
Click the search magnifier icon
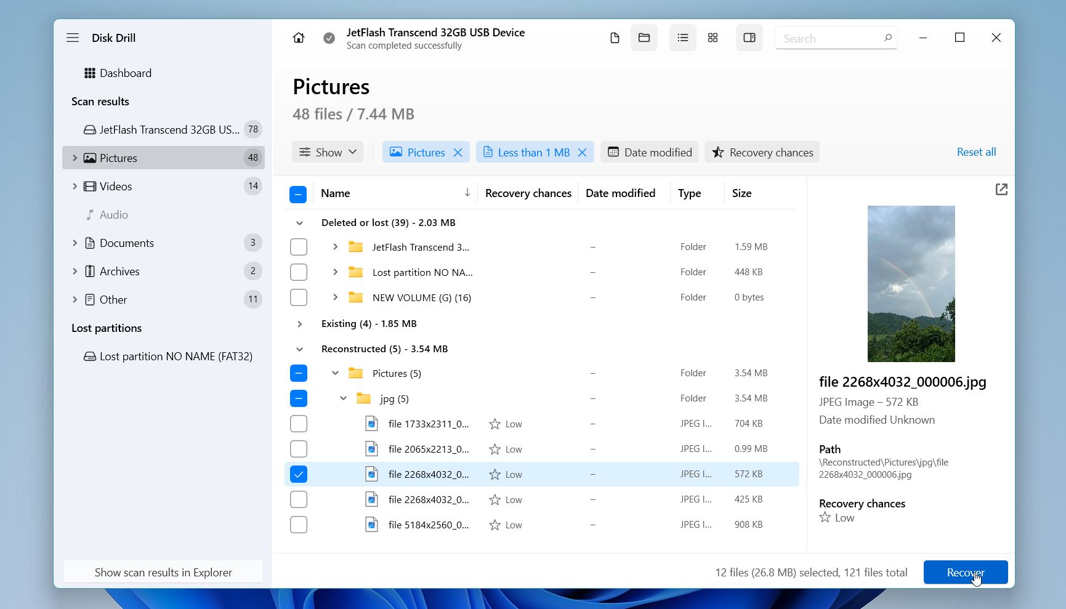click(x=887, y=38)
